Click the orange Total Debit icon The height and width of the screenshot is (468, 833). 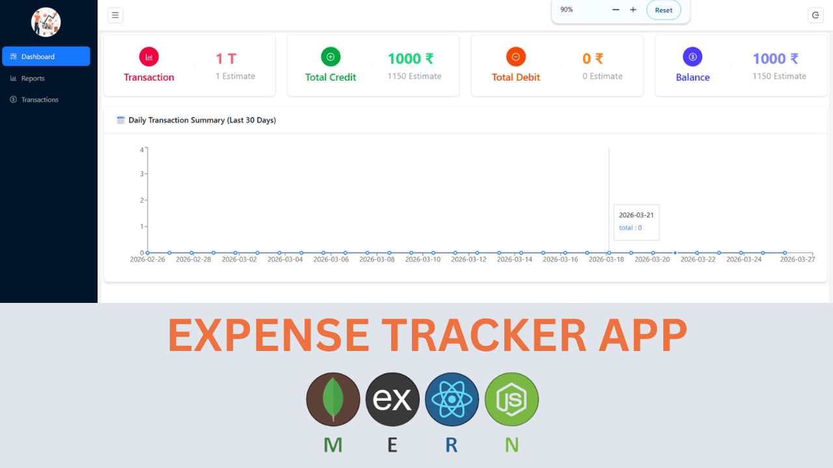coord(515,57)
